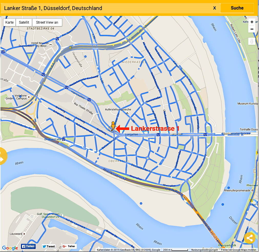Share via Google+ Teilen button
The image size is (259, 252).
click(69, 246)
